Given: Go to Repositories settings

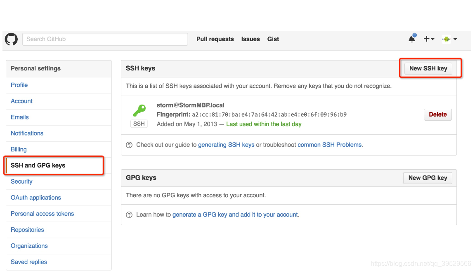Looking at the screenshot, I should click(x=27, y=230).
